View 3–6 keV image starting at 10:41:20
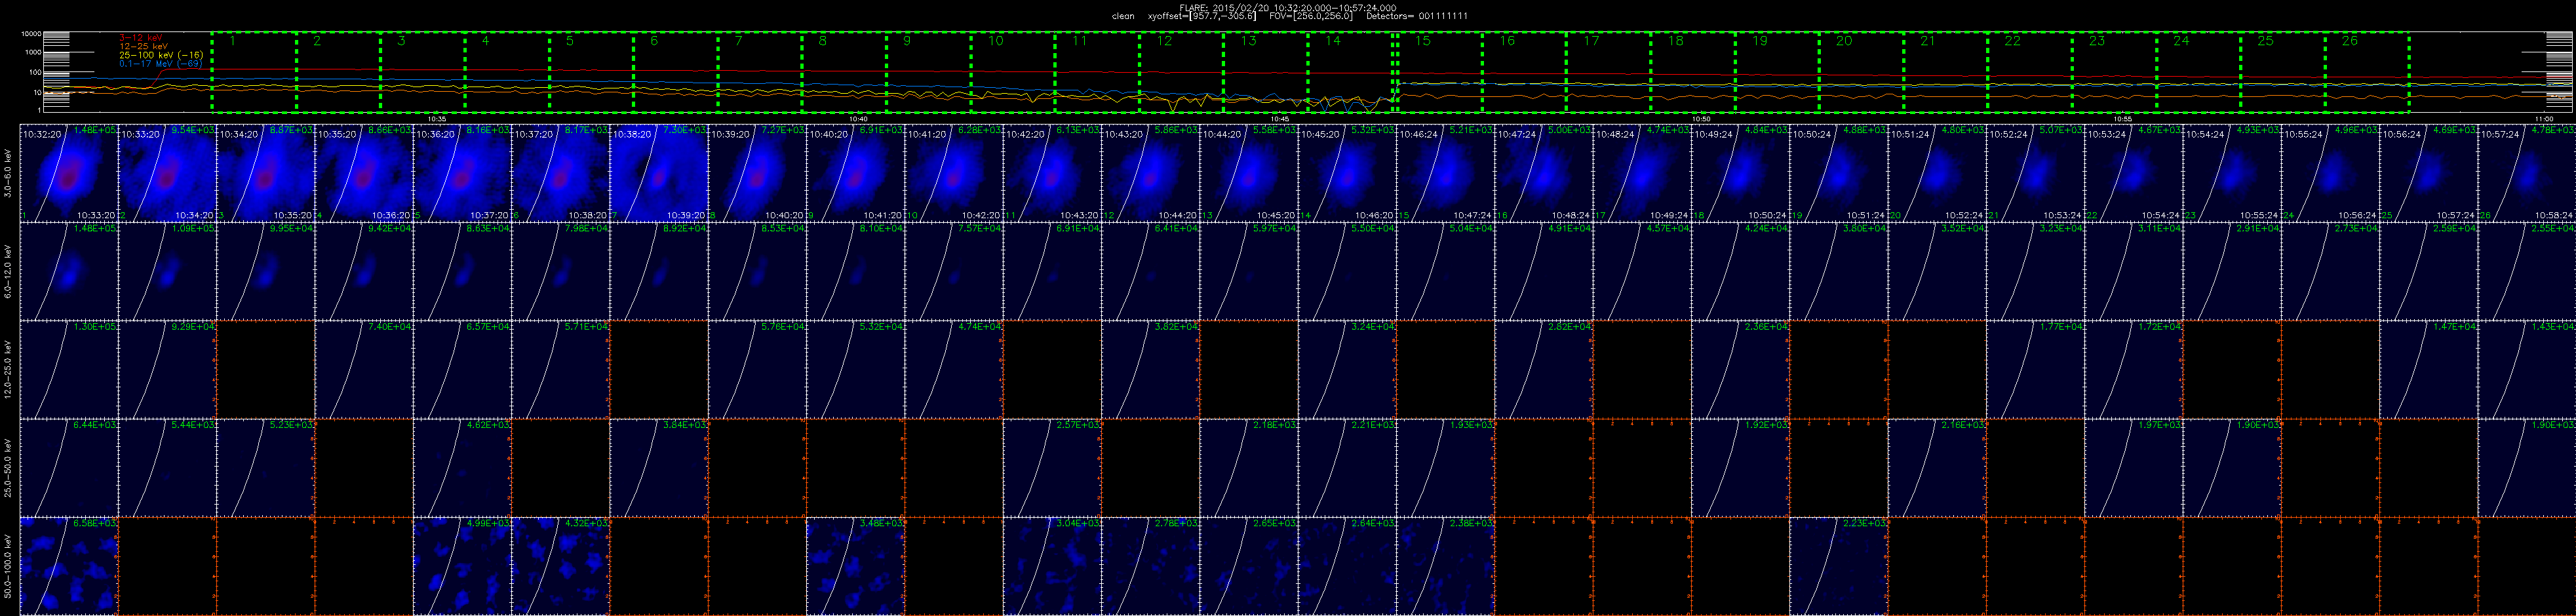2576x616 pixels. (x=954, y=173)
